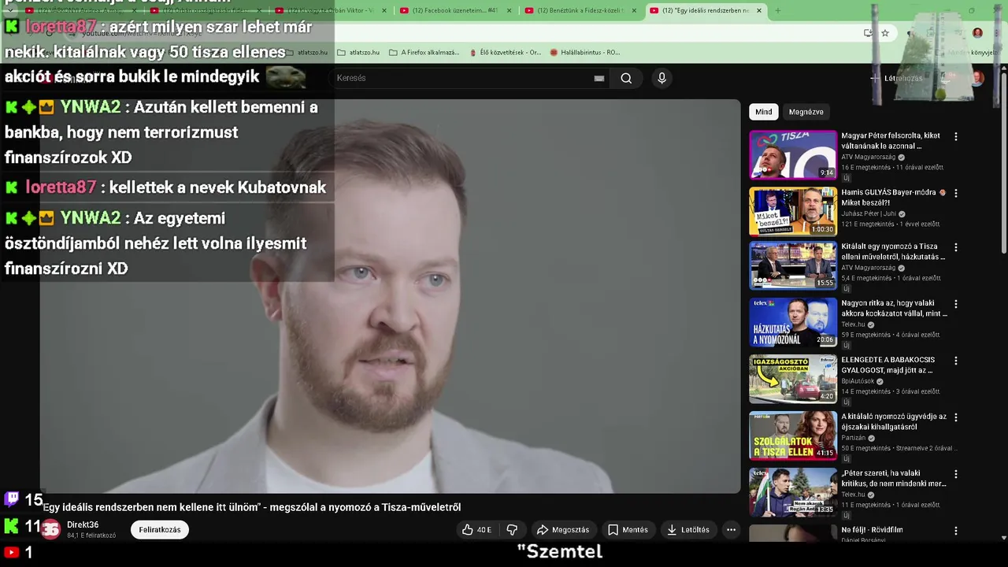Click the YouTube search magnifier button
1008x567 pixels.
point(626,78)
